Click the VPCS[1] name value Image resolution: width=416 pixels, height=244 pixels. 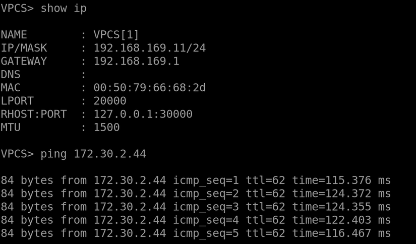point(116,35)
